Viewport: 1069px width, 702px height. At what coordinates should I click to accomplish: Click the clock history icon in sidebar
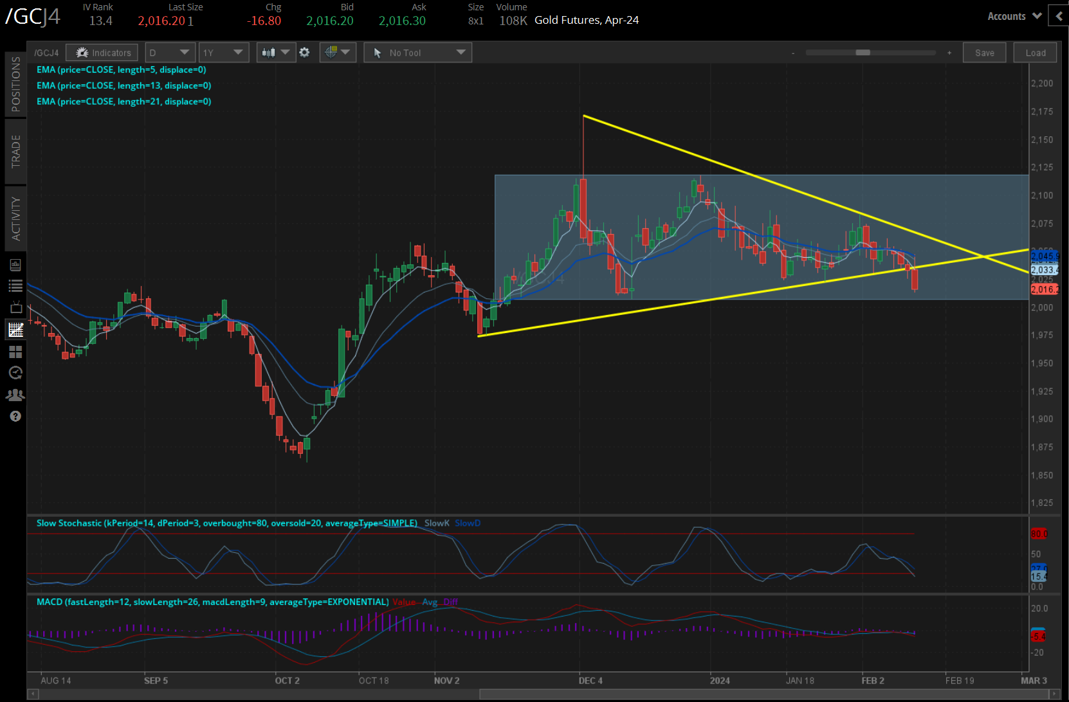click(x=15, y=373)
